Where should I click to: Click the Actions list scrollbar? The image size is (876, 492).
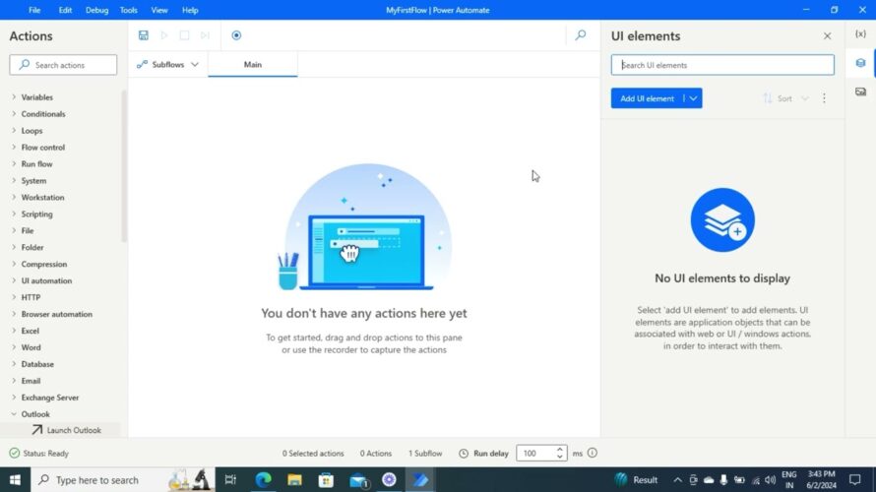click(123, 166)
